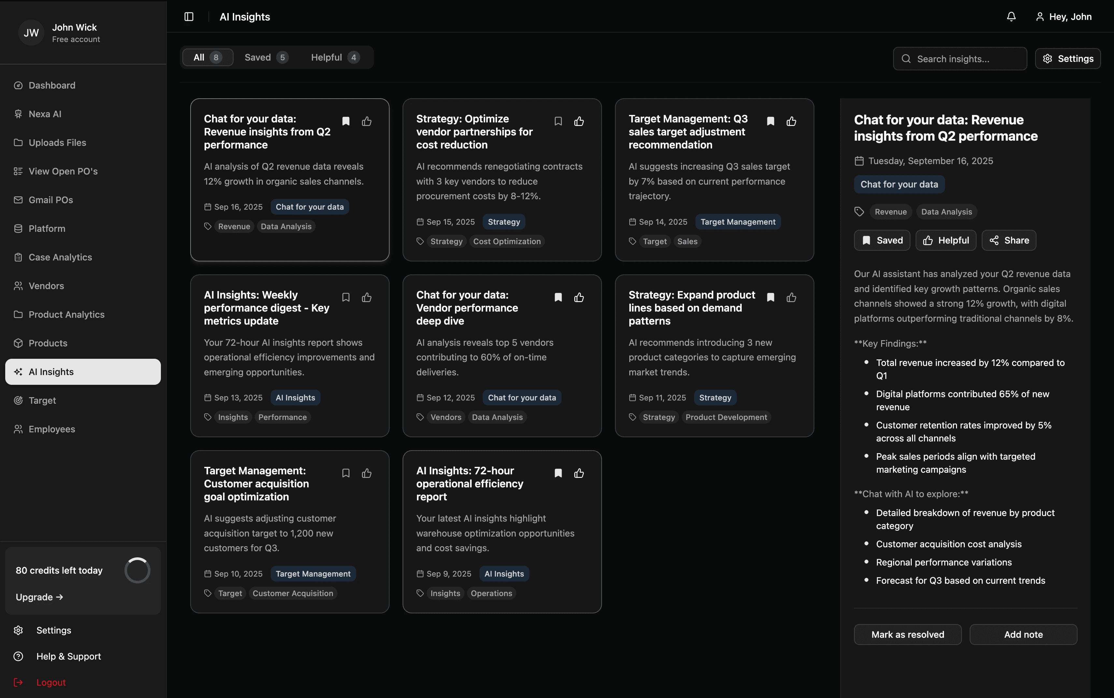This screenshot has height=698, width=1114.
Task: Click thumbs-up on Expand product lines card
Action: click(x=791, y=297)
